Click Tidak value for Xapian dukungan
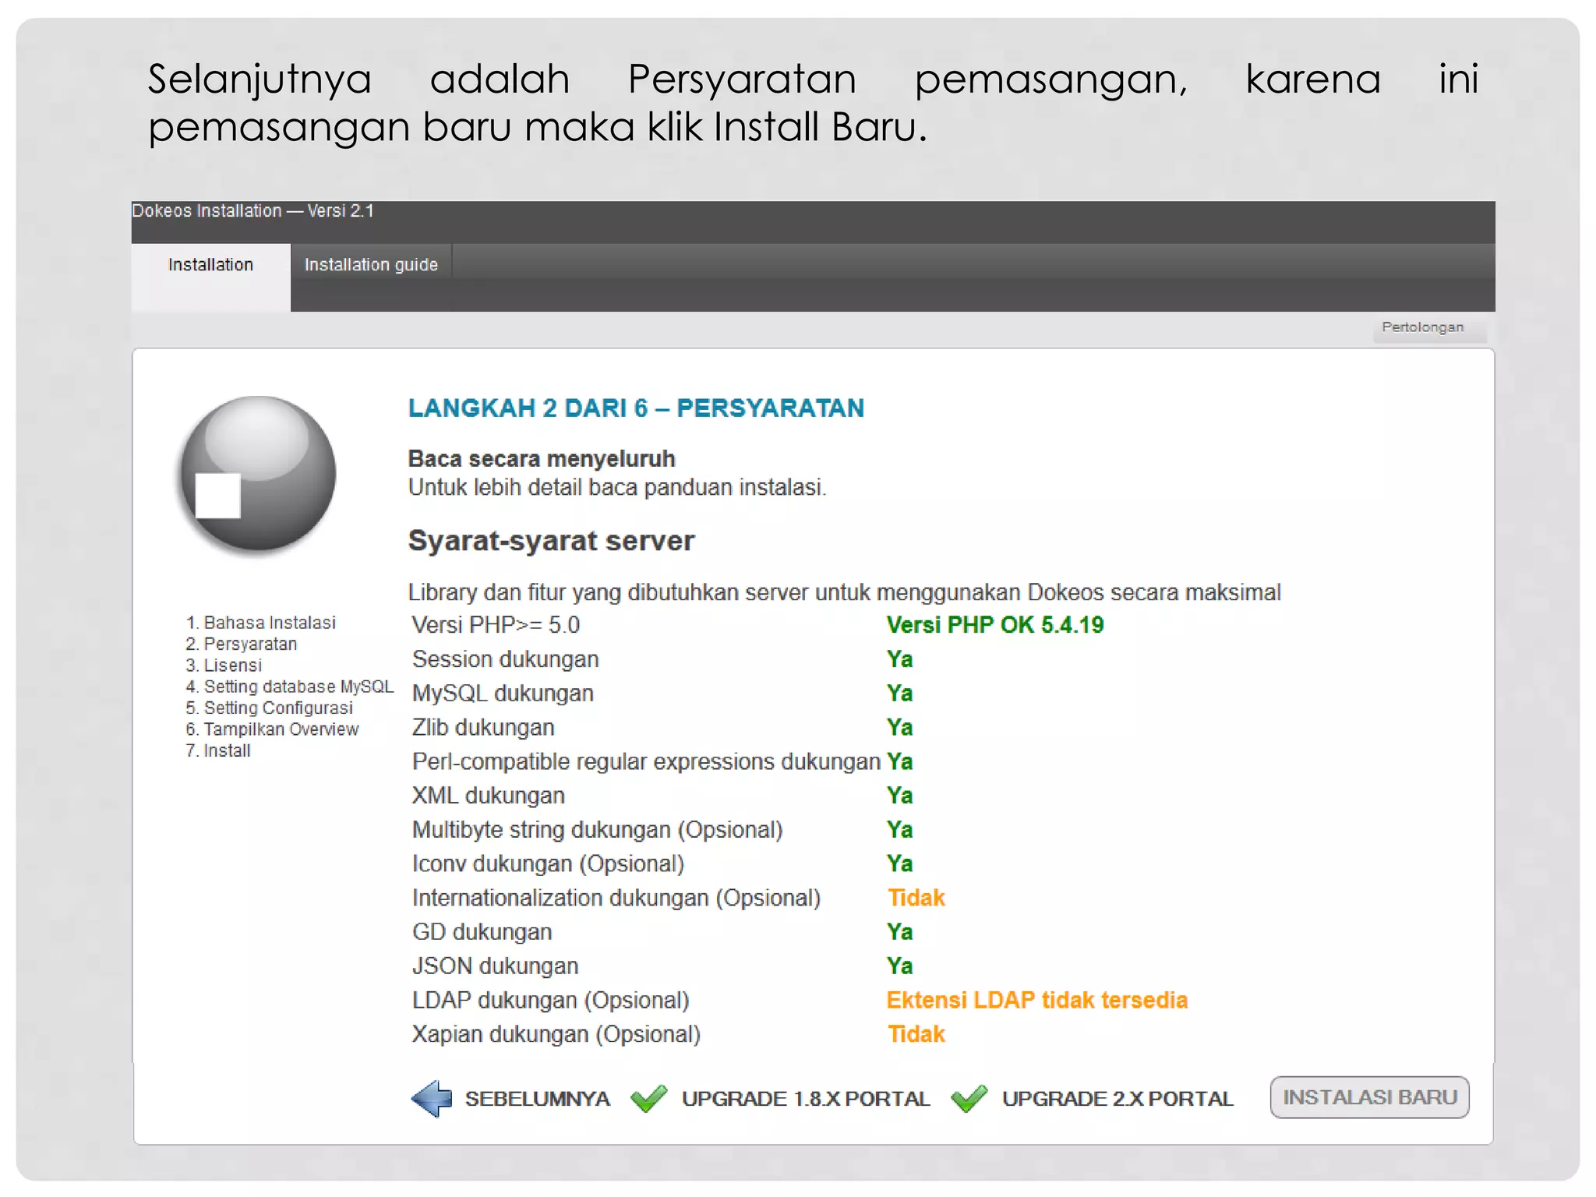 click(916, 1034)
